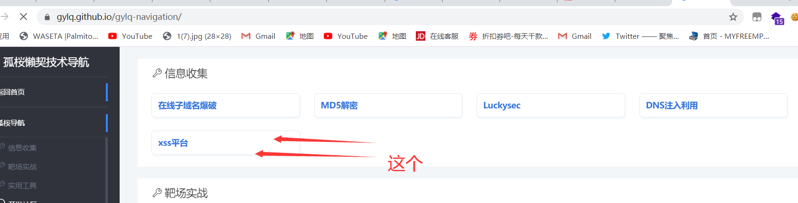Open the extension with the 15 badge
798x203 pixels.
[x=777, y=18]
